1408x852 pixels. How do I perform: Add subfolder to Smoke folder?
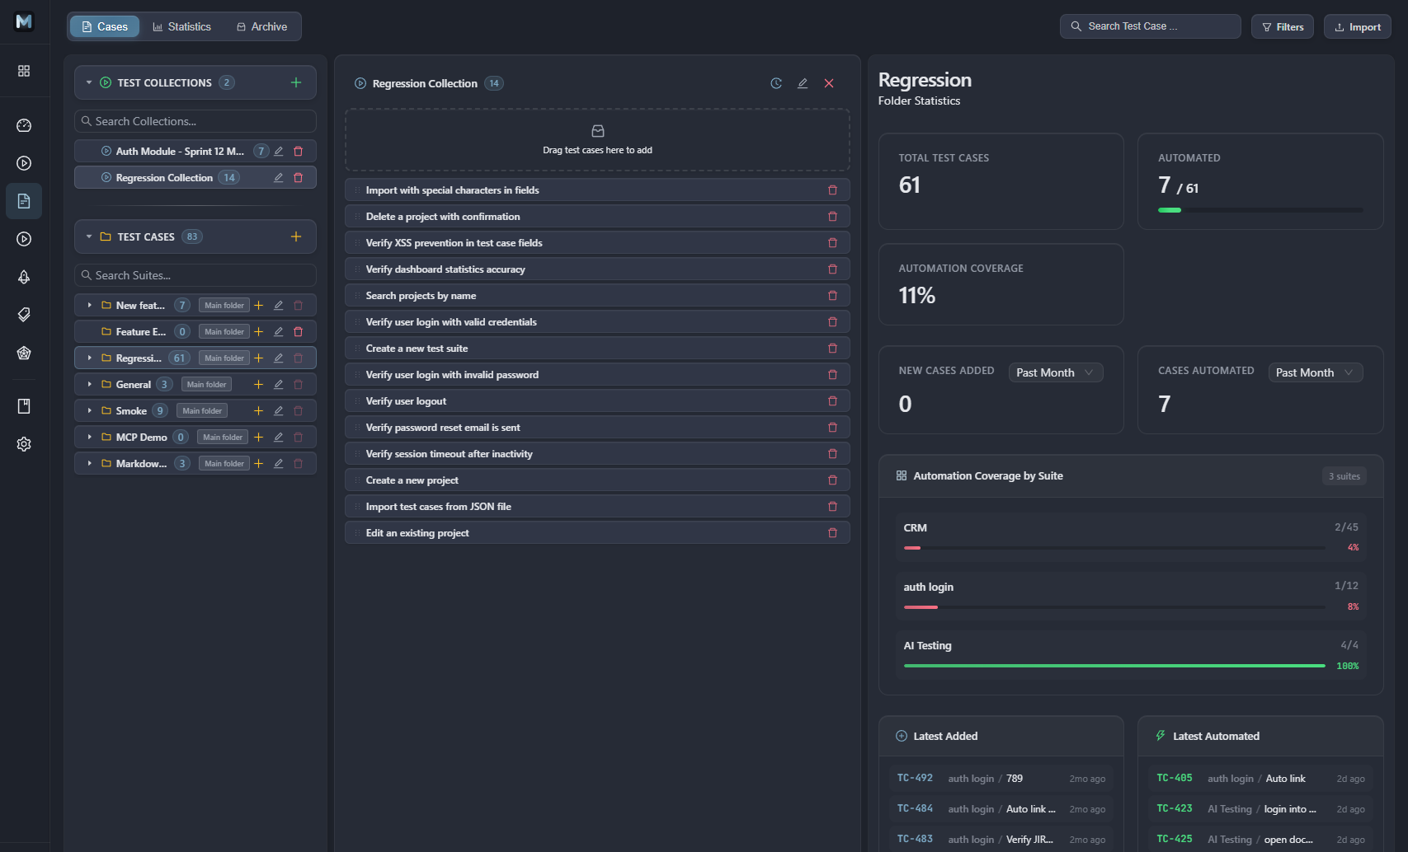click(258, 411)
